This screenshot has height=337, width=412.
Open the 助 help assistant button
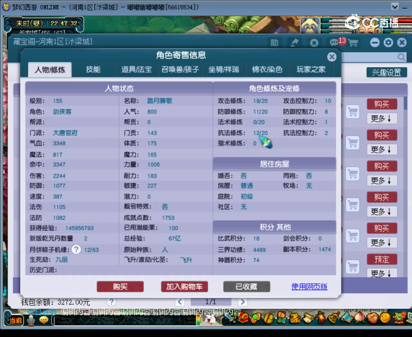[274, 42]
